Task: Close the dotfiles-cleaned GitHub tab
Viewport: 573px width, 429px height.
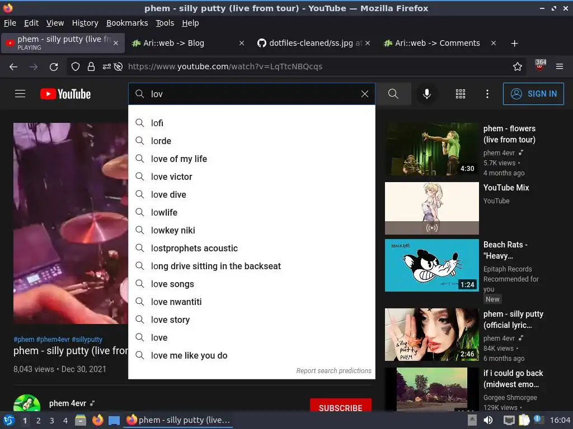Action: click(368, 43)
